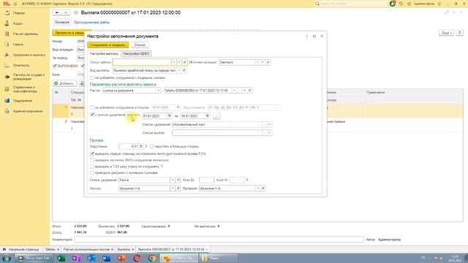Open the "Отчетность" section in the sidebar
This screenshot has height=263, width=468.
click(x=21, y=65)
